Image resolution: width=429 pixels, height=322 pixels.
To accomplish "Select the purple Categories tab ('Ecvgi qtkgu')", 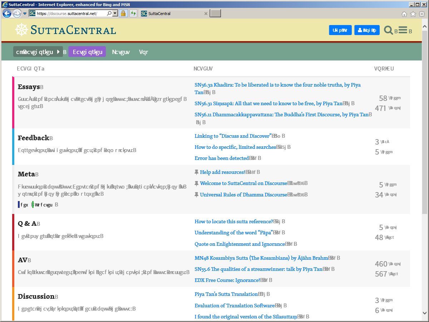I will [x=87, y=52].
